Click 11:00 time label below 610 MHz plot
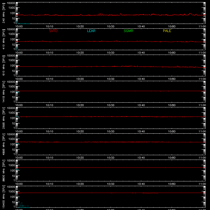210x210 pixels. [x=202, y=79]
